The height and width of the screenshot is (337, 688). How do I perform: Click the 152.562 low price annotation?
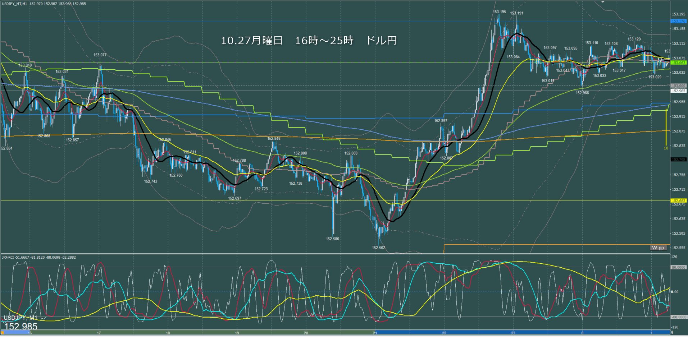point(378,248)
